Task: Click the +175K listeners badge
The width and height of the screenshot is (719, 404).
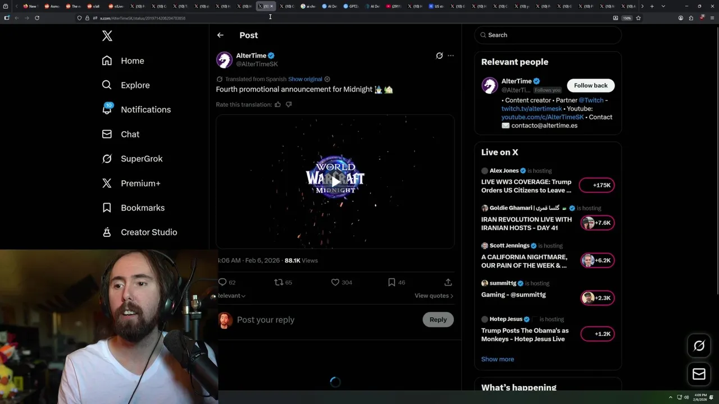Action: pyautogui.click(x=597, y=185)
